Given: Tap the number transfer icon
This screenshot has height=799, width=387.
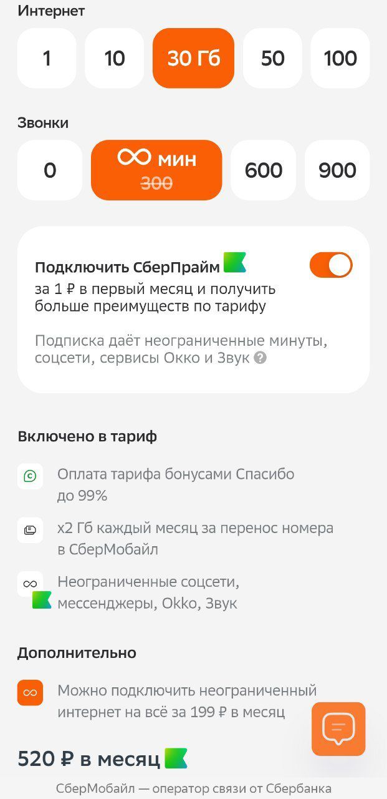Looking at the screenshot, I should pyautogui.click(x=30, y=530).
